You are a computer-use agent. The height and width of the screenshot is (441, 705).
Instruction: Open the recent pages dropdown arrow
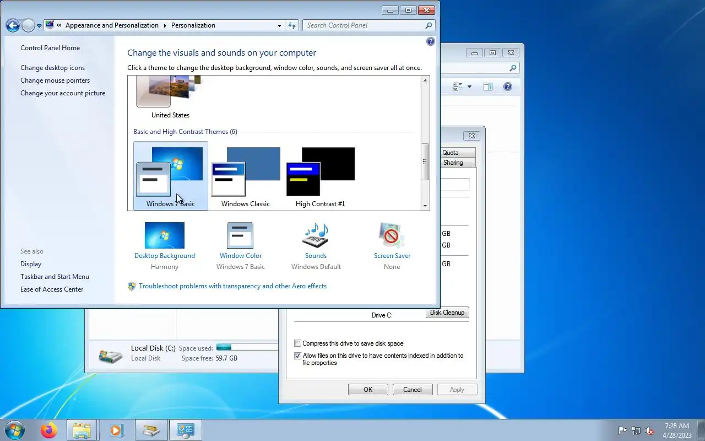point(39,26)
